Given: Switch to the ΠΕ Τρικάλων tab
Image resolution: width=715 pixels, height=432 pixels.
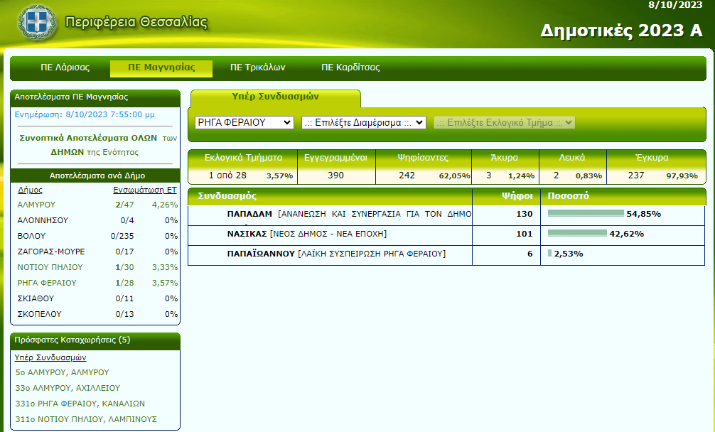Looking at the screenshot, I should 257,68.
